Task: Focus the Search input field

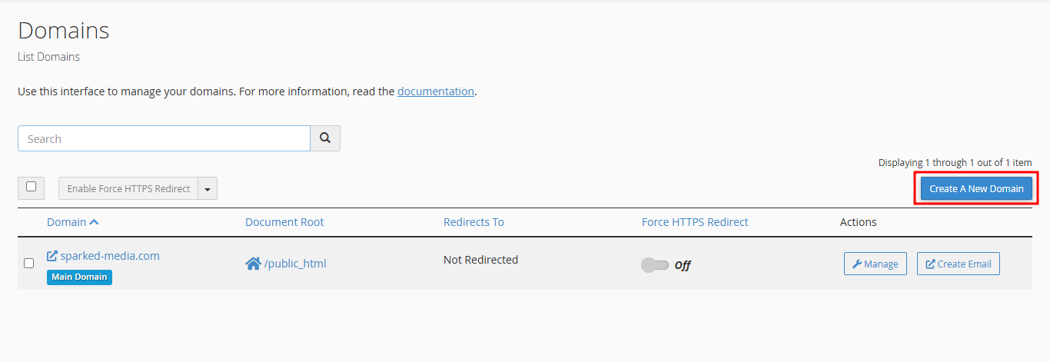Action: coord(164,138)
